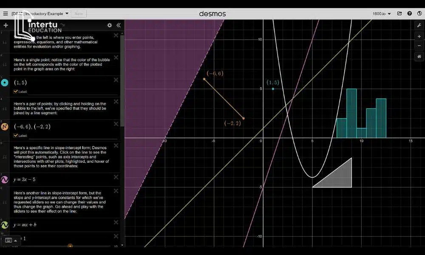
Task: Open the hamburger menu top left
Action: [5, 13]
